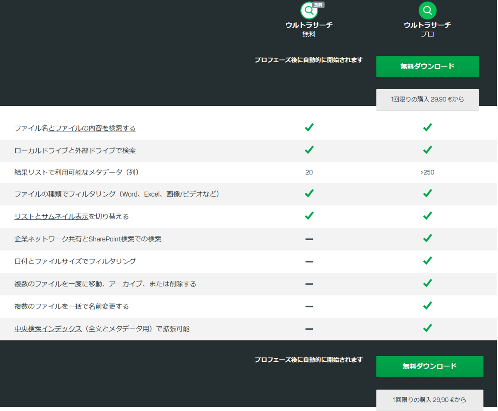The height and width of the screenshot is (411, 498).
Task: Click top プロフェーズ後に自動的に開始されます text
Action: 309,60
